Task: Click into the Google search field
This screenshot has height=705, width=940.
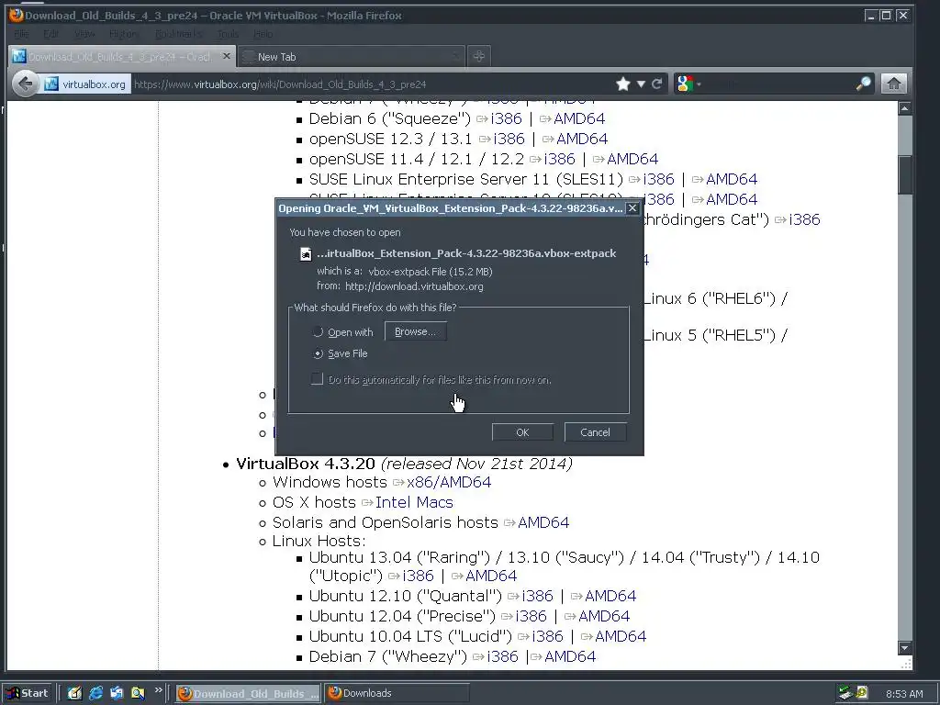Action: point(779,84)
